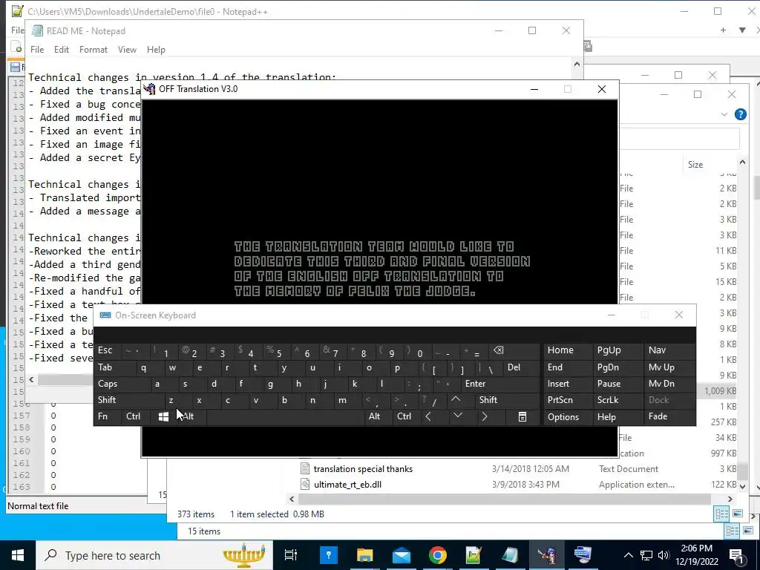
Task: Switch to Notepad++ in taskbar
Action: pos(474,555)
